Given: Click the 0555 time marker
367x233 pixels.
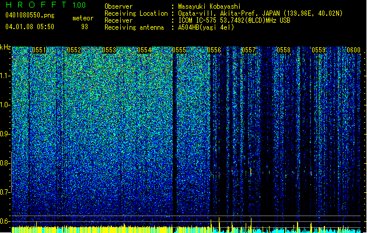Looking at the screenshot, I should pos(179,50).
